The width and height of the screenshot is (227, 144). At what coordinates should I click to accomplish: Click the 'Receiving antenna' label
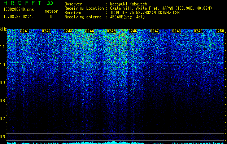point(83,17)
